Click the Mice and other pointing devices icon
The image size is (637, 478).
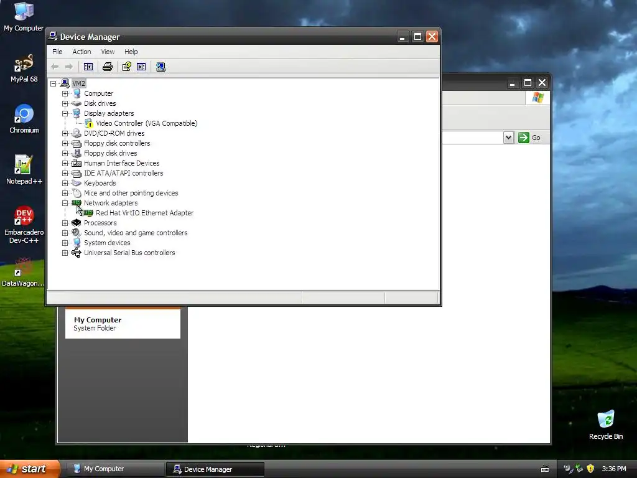[77, 193]
